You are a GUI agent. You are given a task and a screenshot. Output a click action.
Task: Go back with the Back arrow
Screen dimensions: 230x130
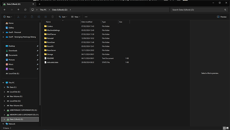pos(5,10)
